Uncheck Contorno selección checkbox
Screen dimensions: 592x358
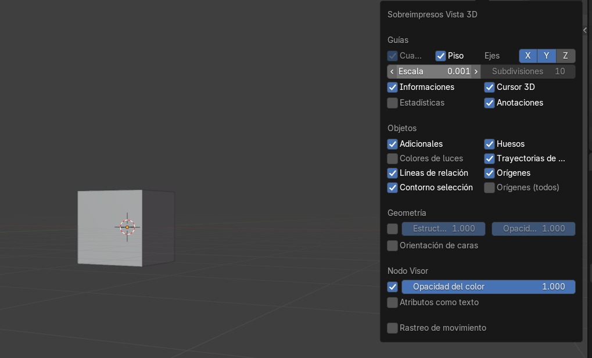[392, 187]
